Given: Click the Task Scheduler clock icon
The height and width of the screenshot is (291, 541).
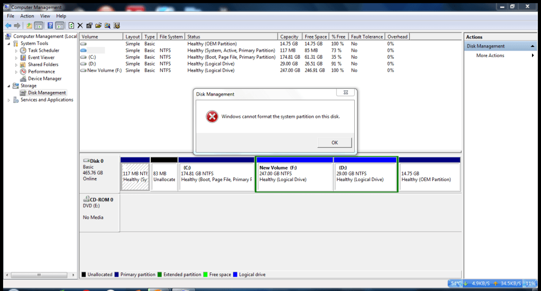Looking at the screenshot, I should click(23, 50).
